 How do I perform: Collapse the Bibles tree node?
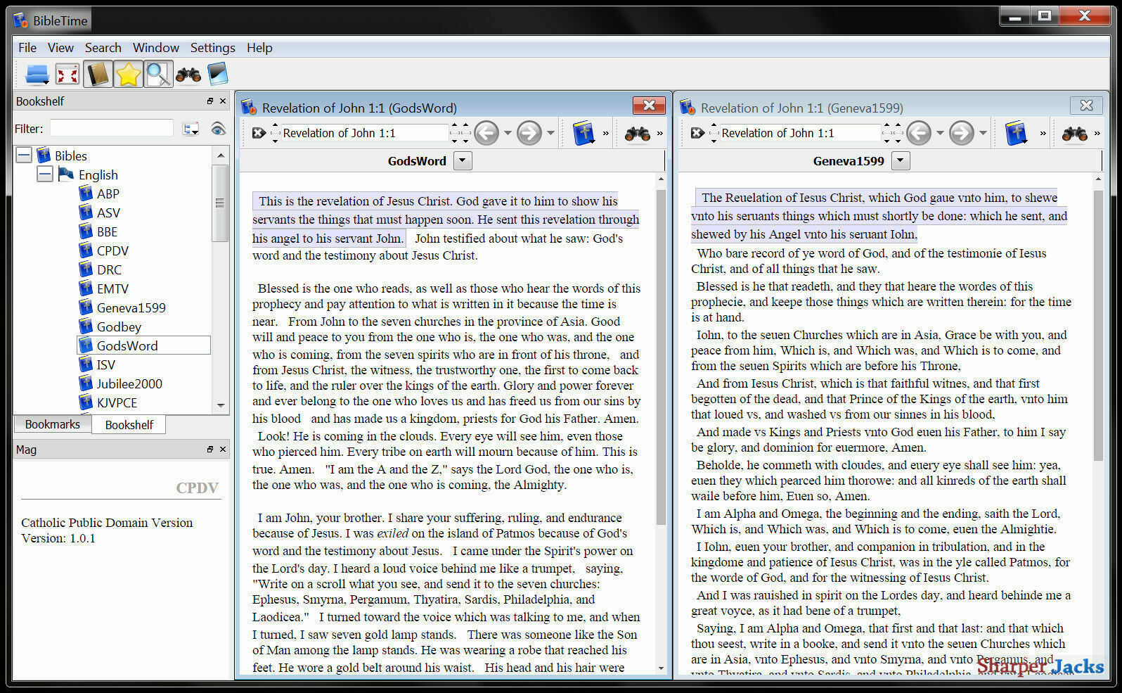[24, 155]
